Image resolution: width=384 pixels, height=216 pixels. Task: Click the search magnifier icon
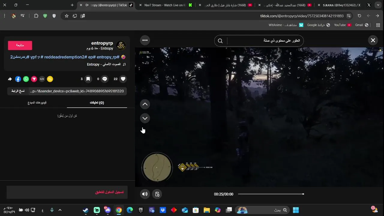(x=220, y=41)
